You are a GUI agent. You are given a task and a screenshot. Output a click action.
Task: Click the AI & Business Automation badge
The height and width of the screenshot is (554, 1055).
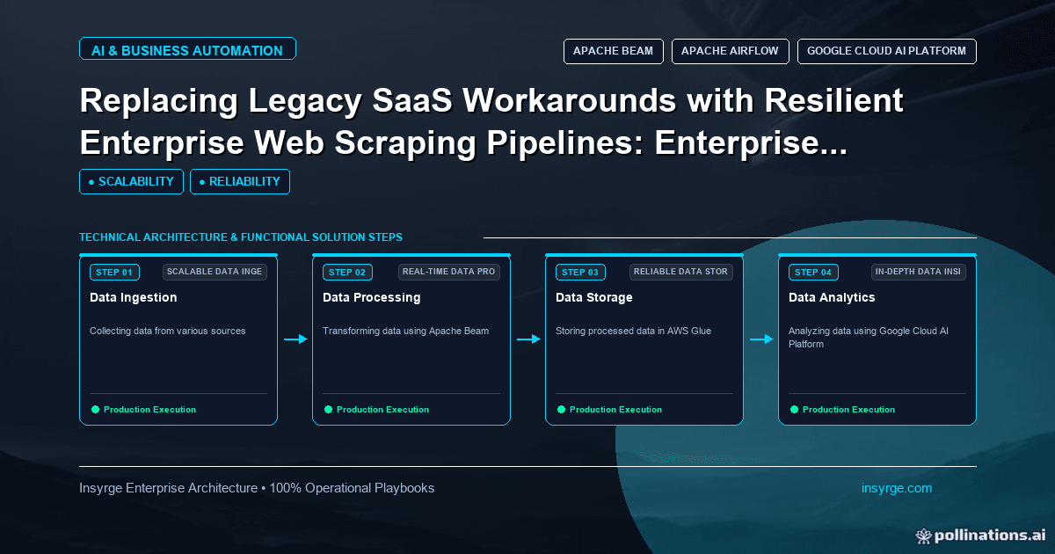pos(187,49)
